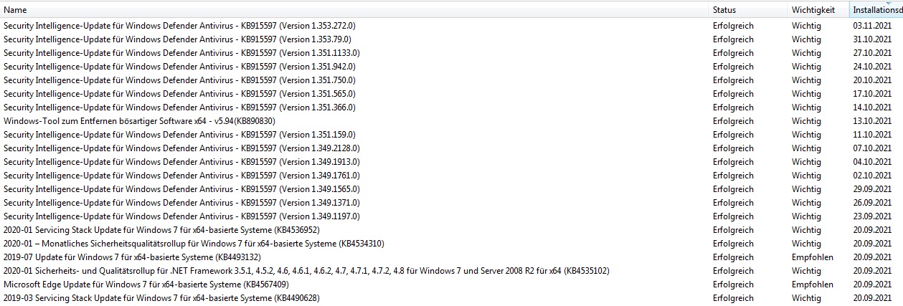Sort list by Status column header

[x=724, y=11]
